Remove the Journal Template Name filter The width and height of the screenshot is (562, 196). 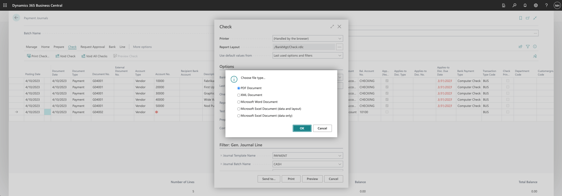(221, 155)
